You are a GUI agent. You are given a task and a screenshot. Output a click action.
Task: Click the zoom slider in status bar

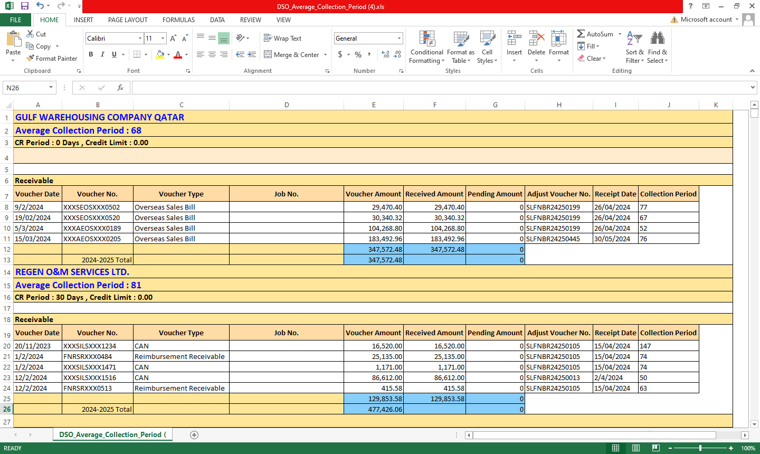(700, 448)
